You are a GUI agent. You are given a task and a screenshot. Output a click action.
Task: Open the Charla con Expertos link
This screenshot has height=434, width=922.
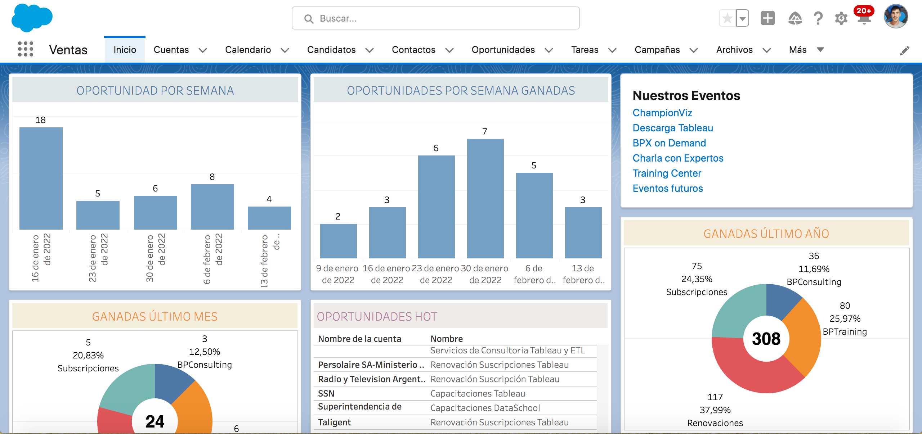678,158
